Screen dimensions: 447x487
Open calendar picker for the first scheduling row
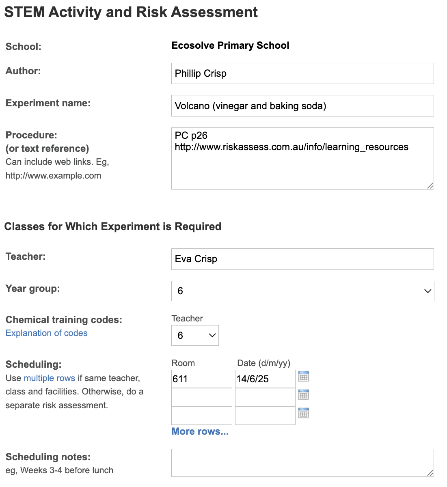coord(303,376)
